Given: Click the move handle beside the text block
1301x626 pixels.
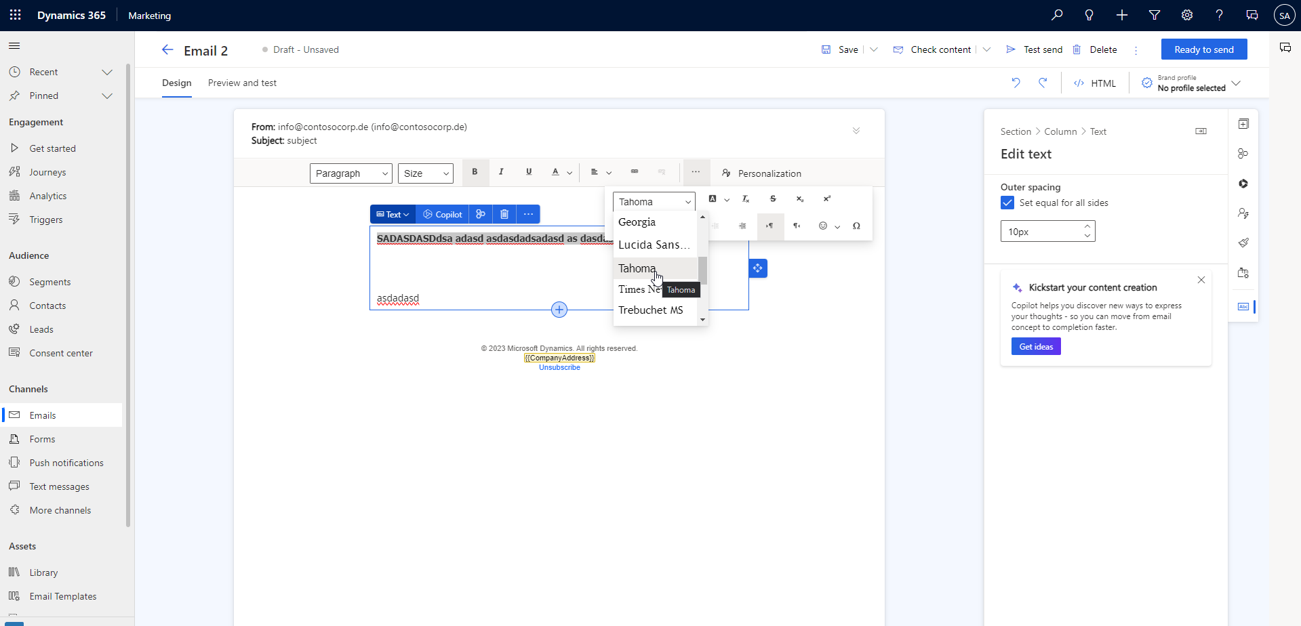Looking at the screenshot, I should click(758, 268).
